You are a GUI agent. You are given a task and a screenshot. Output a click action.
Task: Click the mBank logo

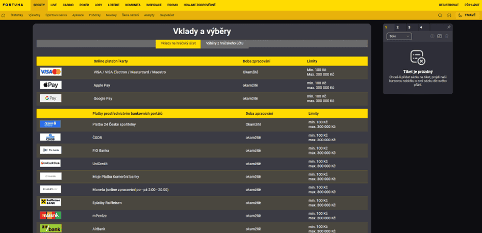50,215
